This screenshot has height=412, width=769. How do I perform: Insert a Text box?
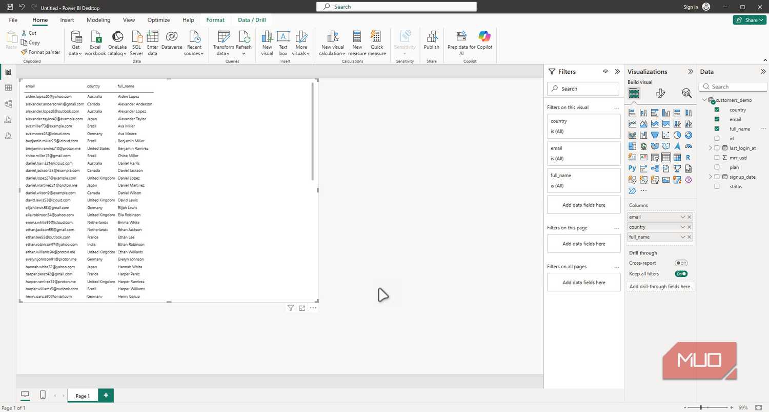point(283,43)
